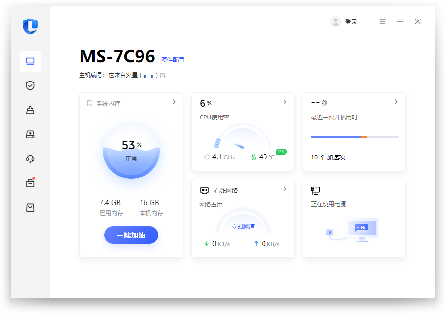Start a speed test via 立即测速
The image size is (446, 314).
point(243,226)
